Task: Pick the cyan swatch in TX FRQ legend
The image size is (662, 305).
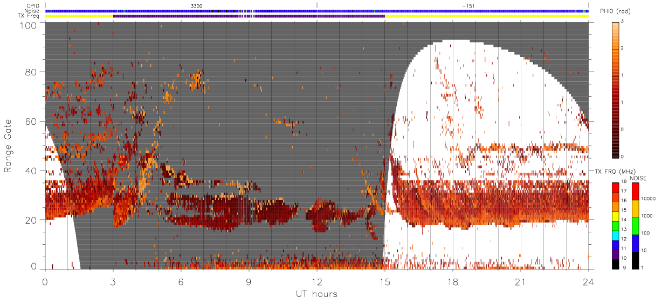Action: (x=615, y=236)
